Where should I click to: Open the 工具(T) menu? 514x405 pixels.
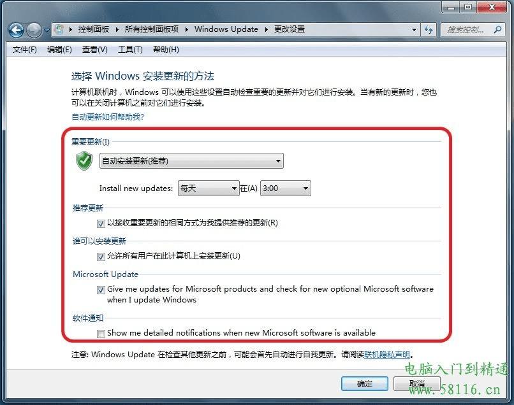coord(130,50)
